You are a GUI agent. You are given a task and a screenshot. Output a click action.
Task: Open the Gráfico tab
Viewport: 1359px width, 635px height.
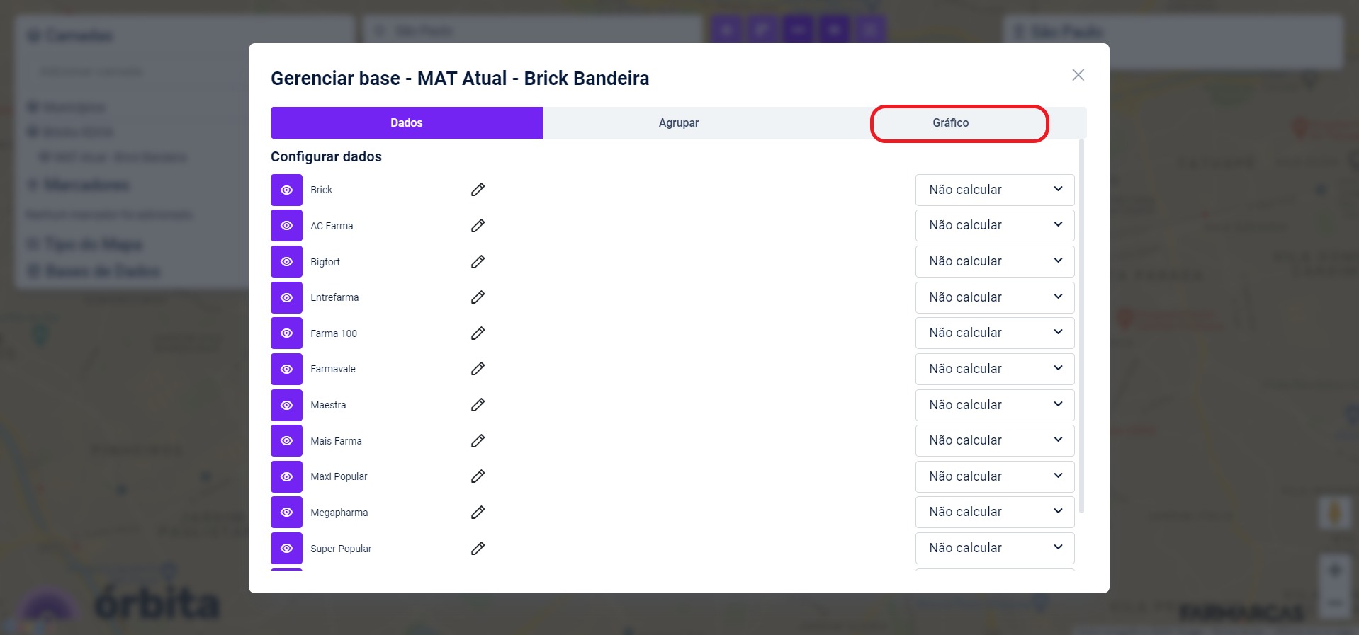pos(950,123)
